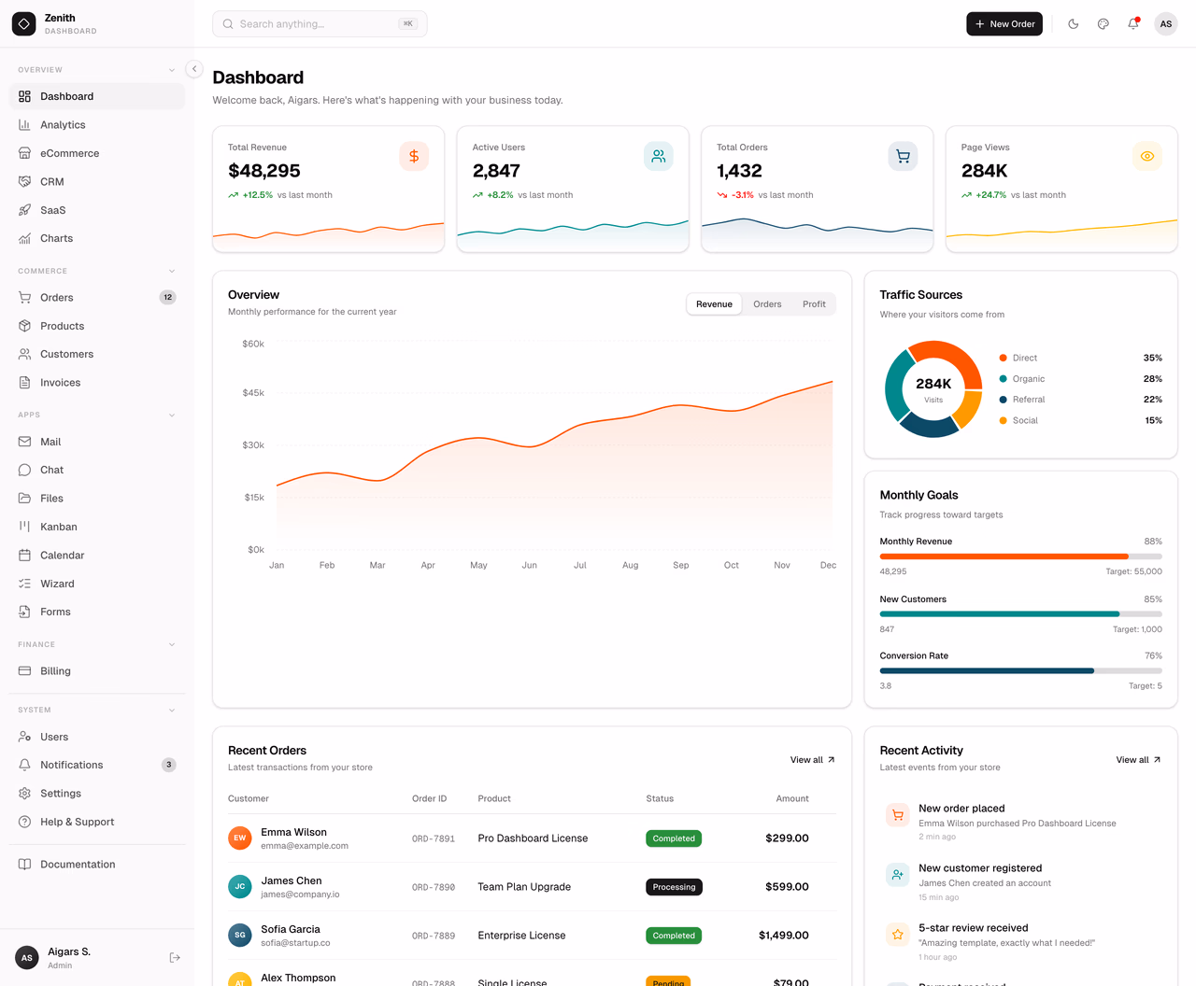Click the 5-star review star icon
Viewport: 1196px width, 986px height.
coord(898,935)
